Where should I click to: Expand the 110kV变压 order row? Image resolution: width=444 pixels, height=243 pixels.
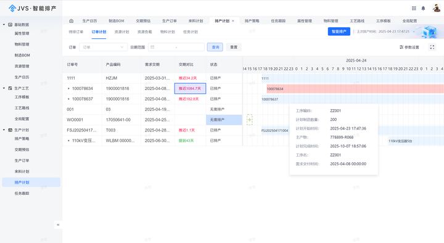68,141
